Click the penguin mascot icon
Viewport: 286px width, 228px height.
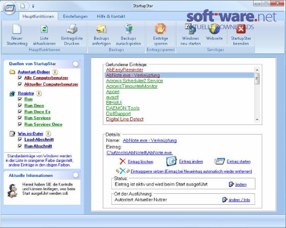12,191
